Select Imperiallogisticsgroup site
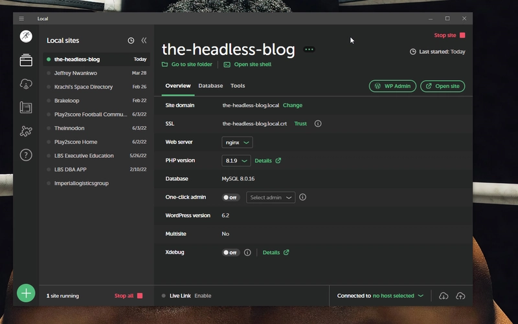The image size is (518, 324). pyautogui.click(x=96, y=183)
